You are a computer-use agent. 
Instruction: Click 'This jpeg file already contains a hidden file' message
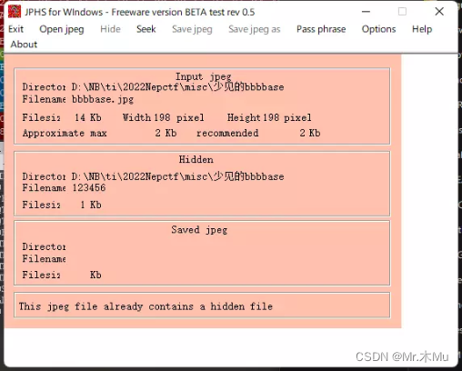tap(146, 306)
